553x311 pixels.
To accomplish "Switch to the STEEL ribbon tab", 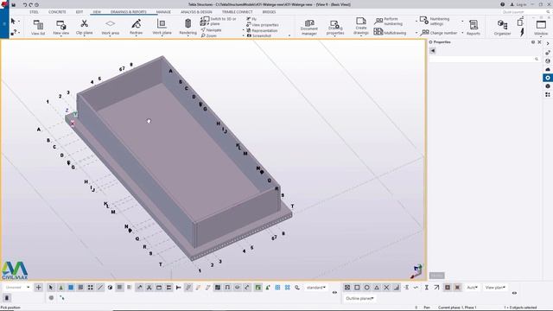I will click(x=35, y=12).
